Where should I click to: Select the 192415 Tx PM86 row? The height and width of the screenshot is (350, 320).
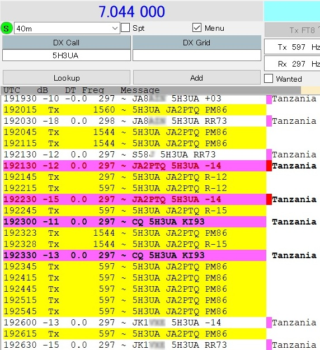tap(135, 278)
